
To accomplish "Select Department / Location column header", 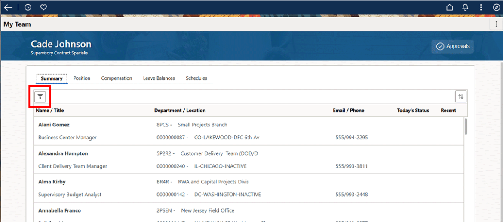I will tap(180, 111).
